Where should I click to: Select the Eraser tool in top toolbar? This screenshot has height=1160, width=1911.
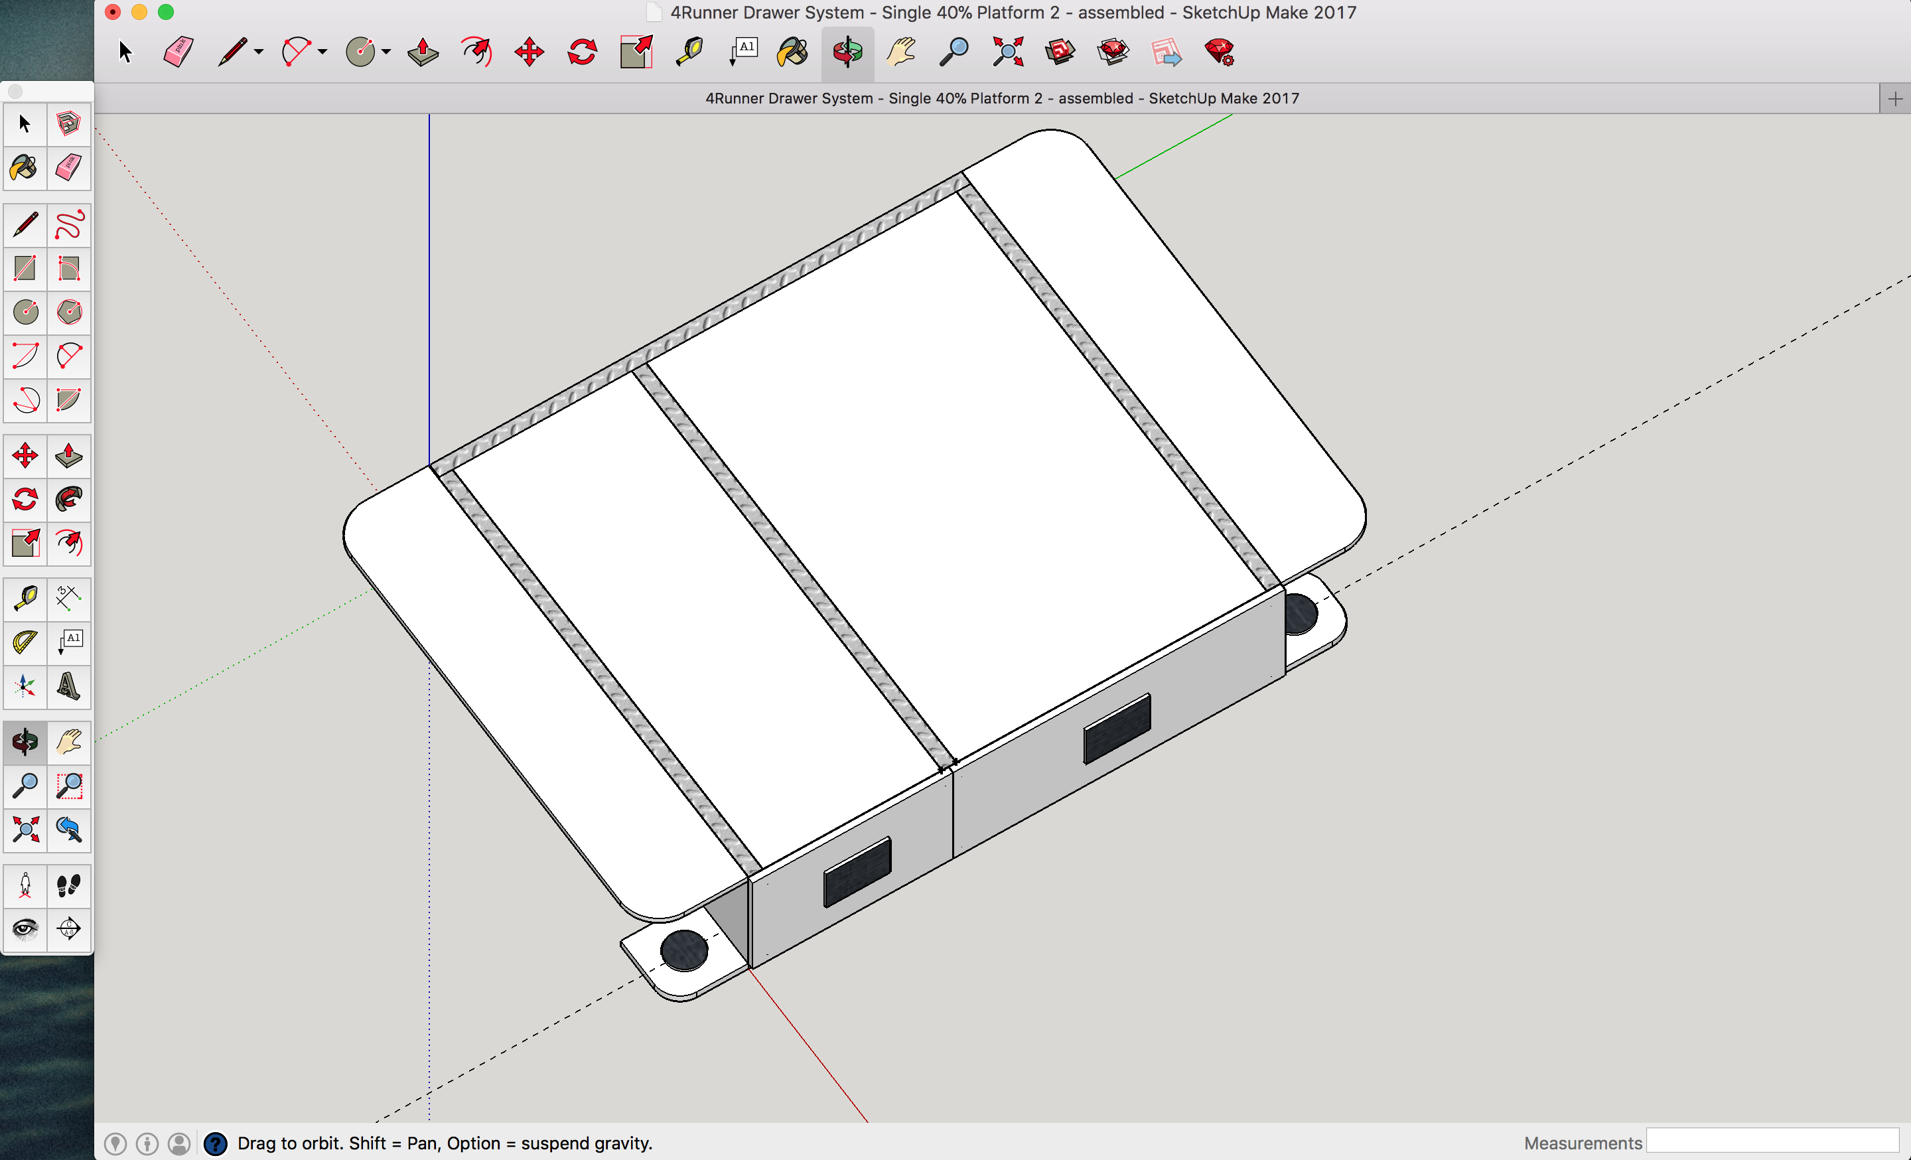coord(178,52)
